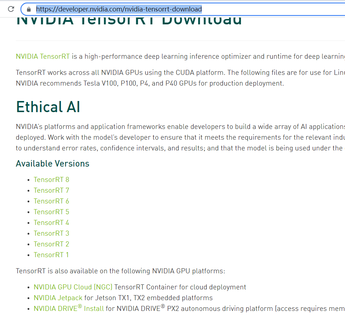The width and height of the screenshot is (345, 322).
Task: Open the TensorRT 6 version link
Action: pyautogui.click(x=52, y=201)
